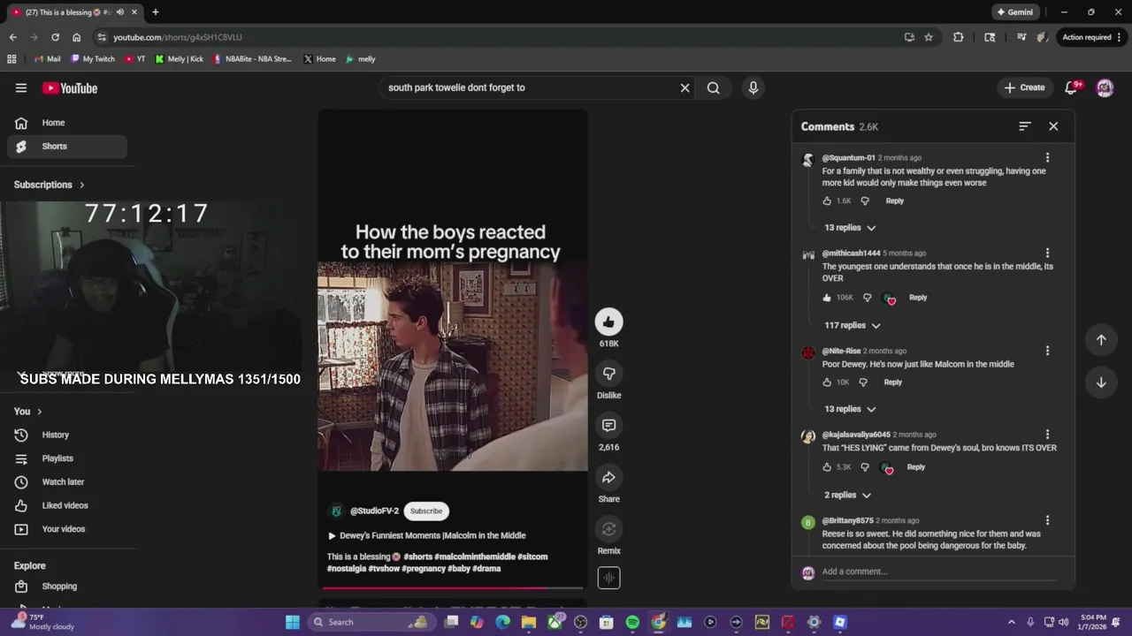Clear the search box with the X
1132x636 pixels.
pos(685,87)
